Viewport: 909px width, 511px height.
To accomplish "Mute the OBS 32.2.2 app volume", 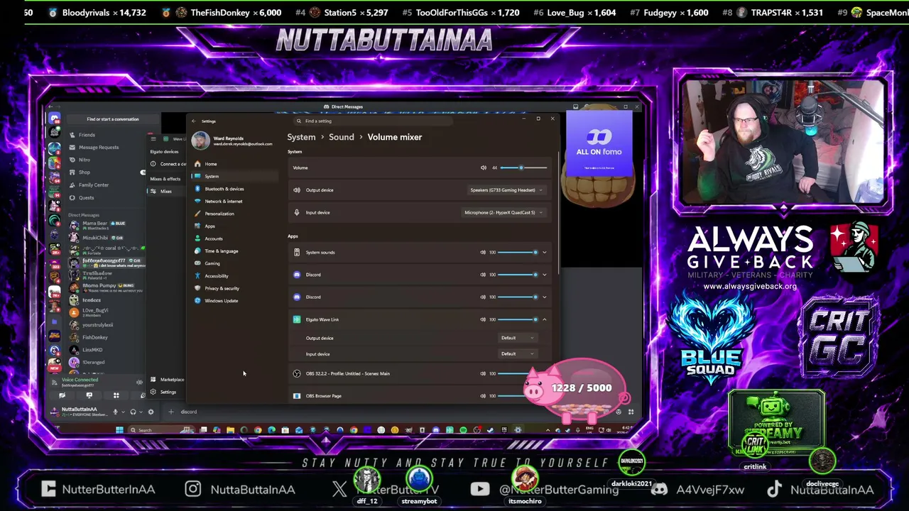I will click(x=483, y=373).
